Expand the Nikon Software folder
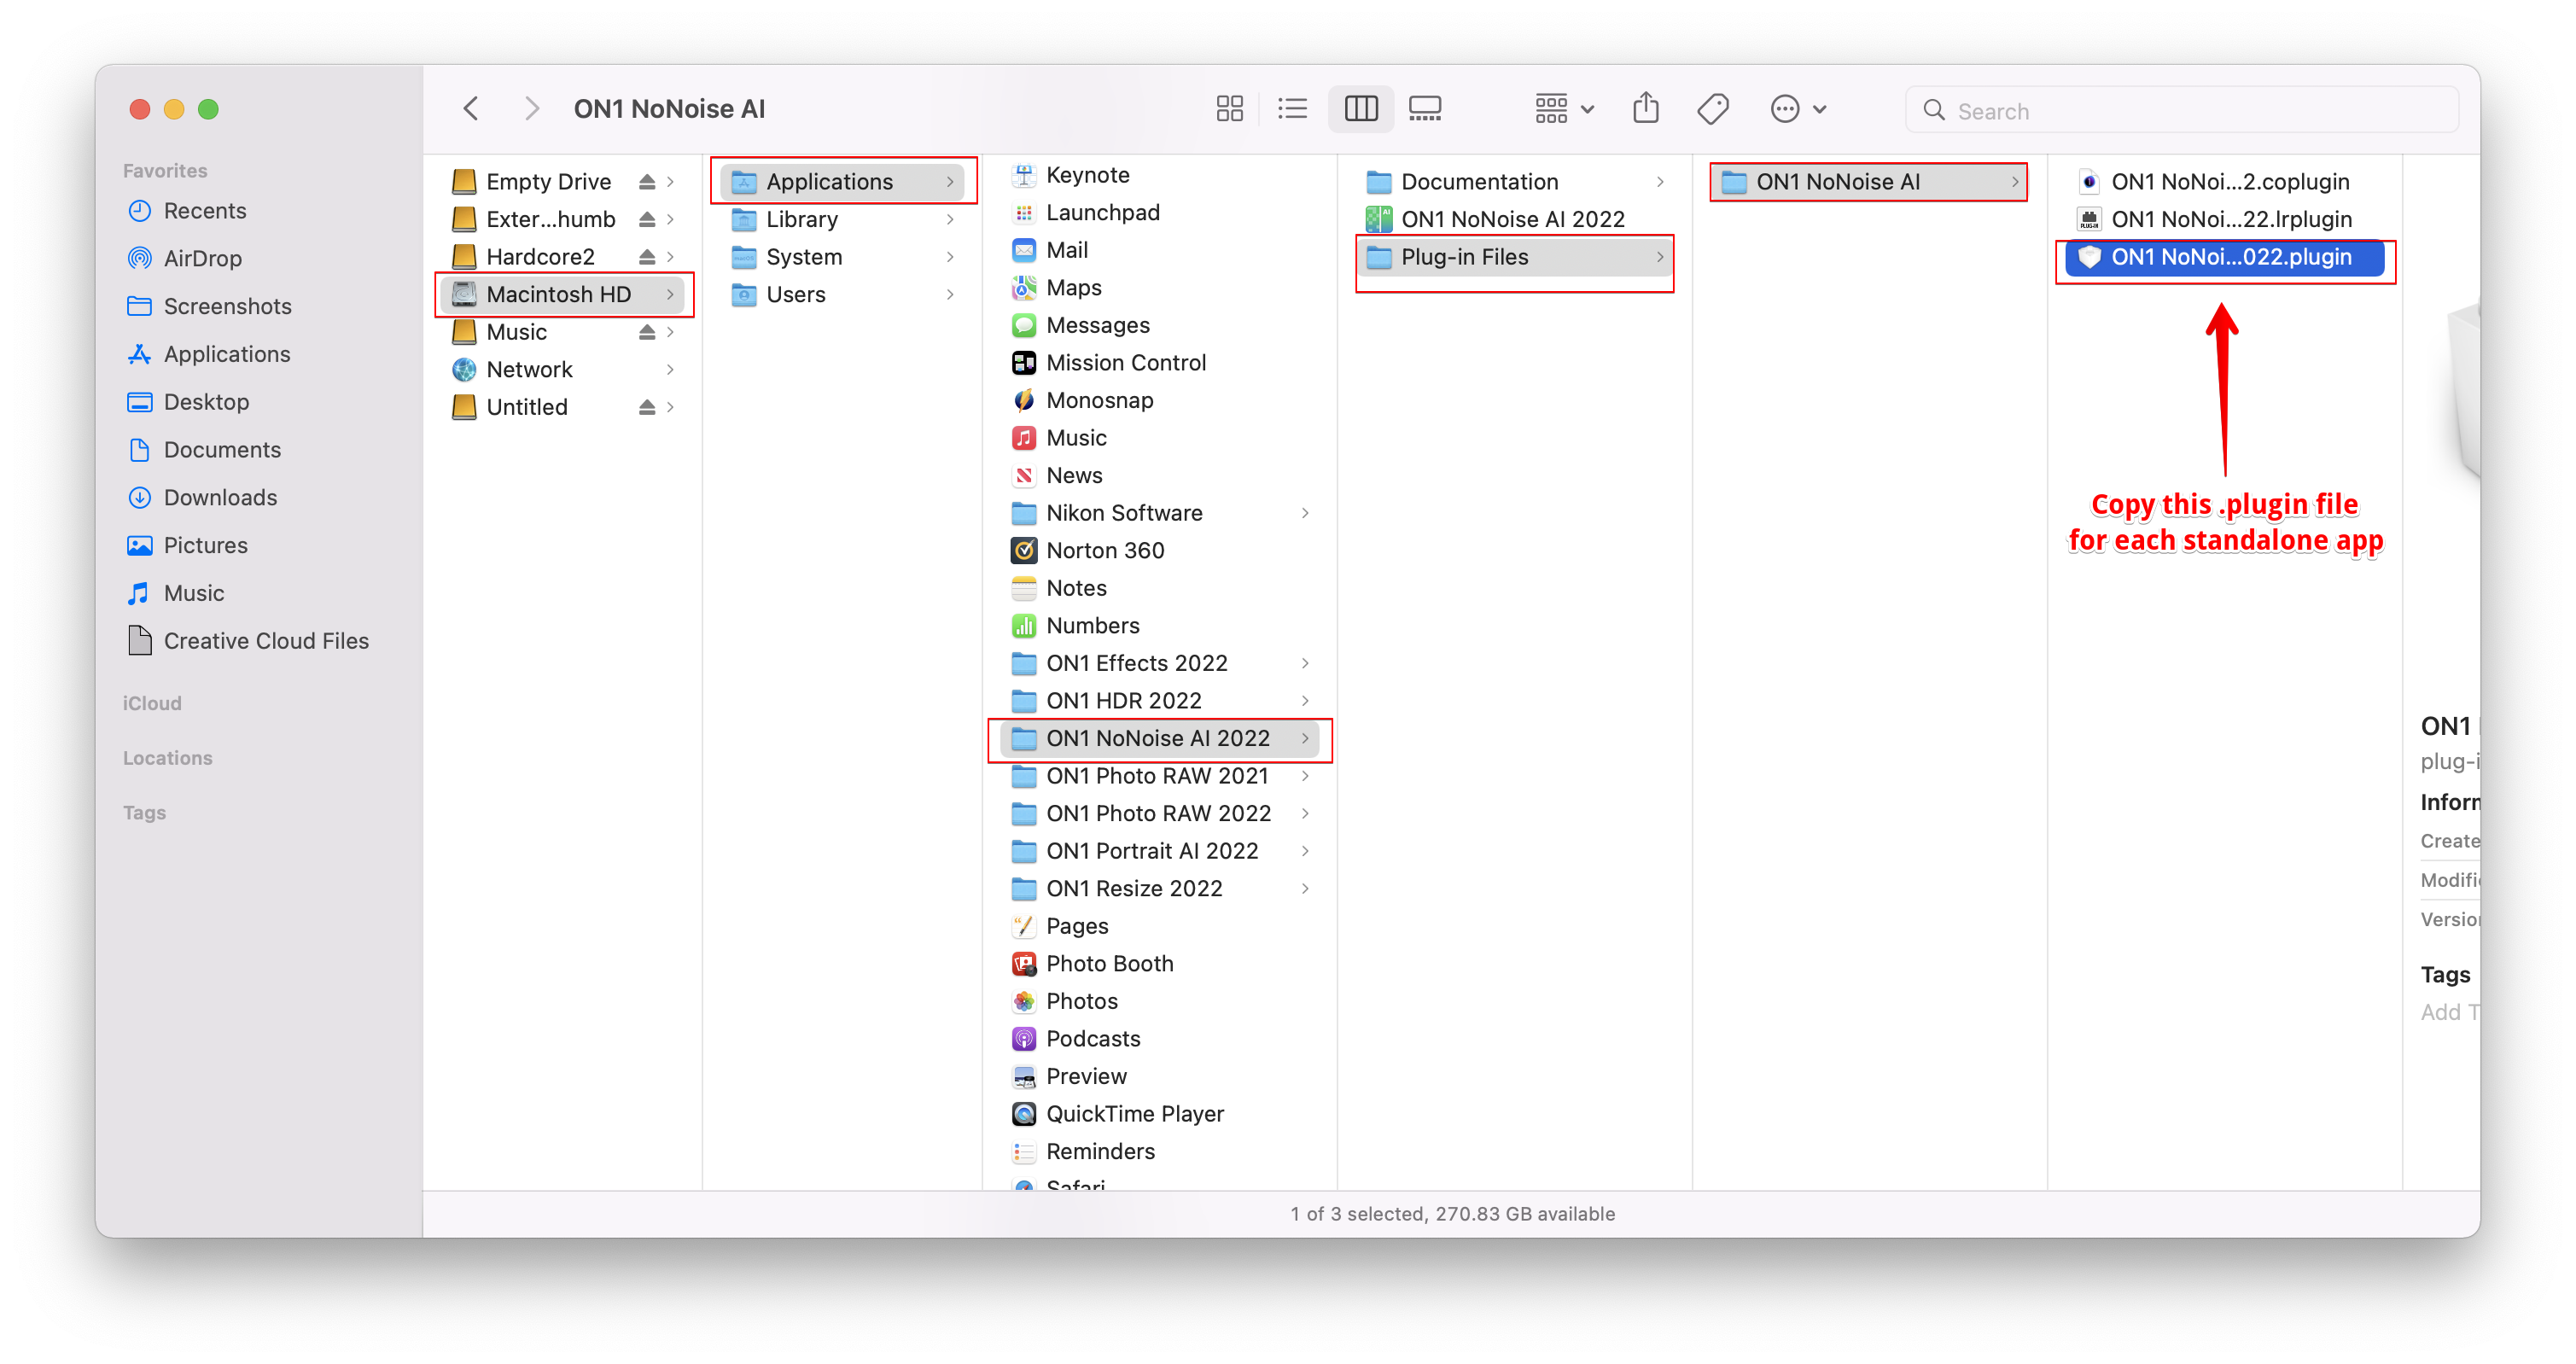 click(x=1304, y=513)
